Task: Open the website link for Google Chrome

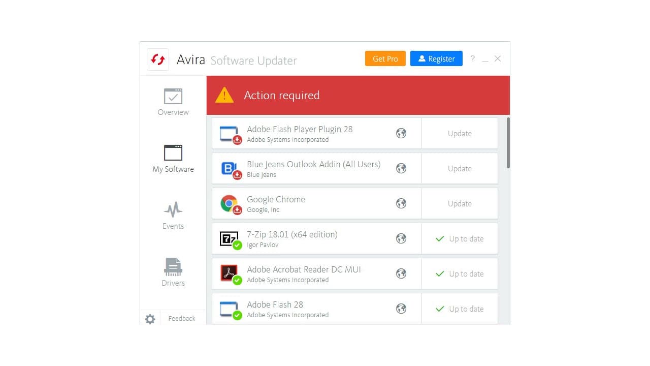Action: tap(401, 203)
